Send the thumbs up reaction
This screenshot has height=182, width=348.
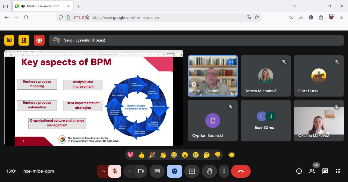point(141,155)
